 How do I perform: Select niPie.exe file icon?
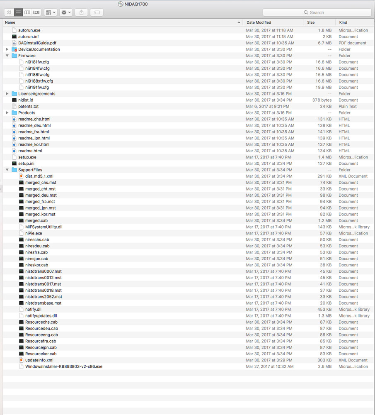(x=22, y=233)
